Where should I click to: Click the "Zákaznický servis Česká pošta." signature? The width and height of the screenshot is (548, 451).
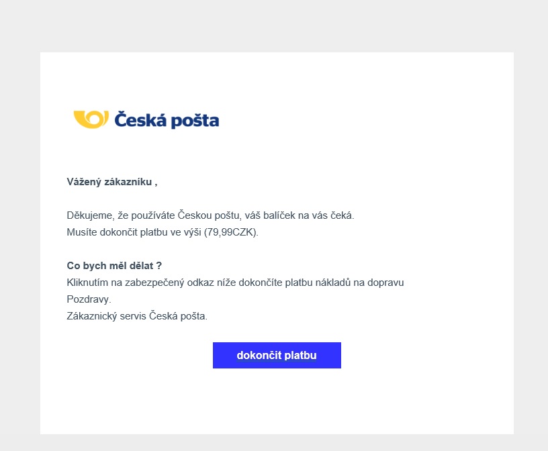137,316
